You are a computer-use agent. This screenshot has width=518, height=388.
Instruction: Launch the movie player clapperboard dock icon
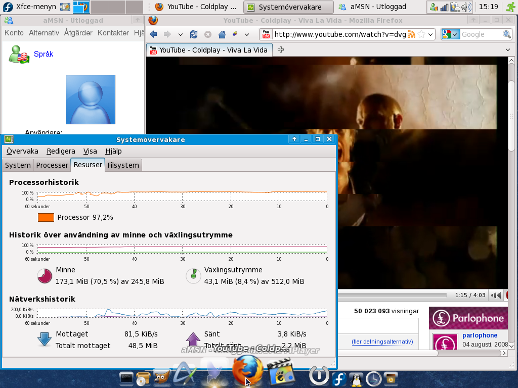point(280,372)
